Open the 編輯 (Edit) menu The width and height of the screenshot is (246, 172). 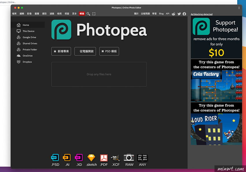click(x=22, y=14)
